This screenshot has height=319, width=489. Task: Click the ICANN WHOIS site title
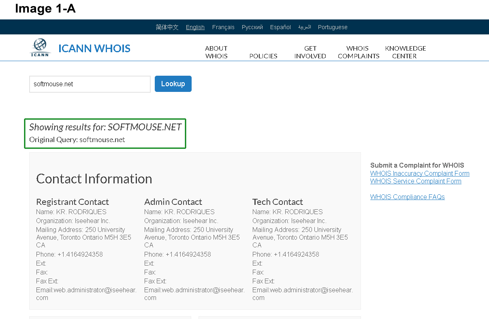[94, 49]
